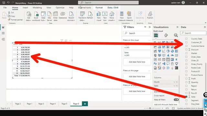Image resolution: width=207 pixels, height=116 pixels.
Task: Create a New measure
Action: 122,16
